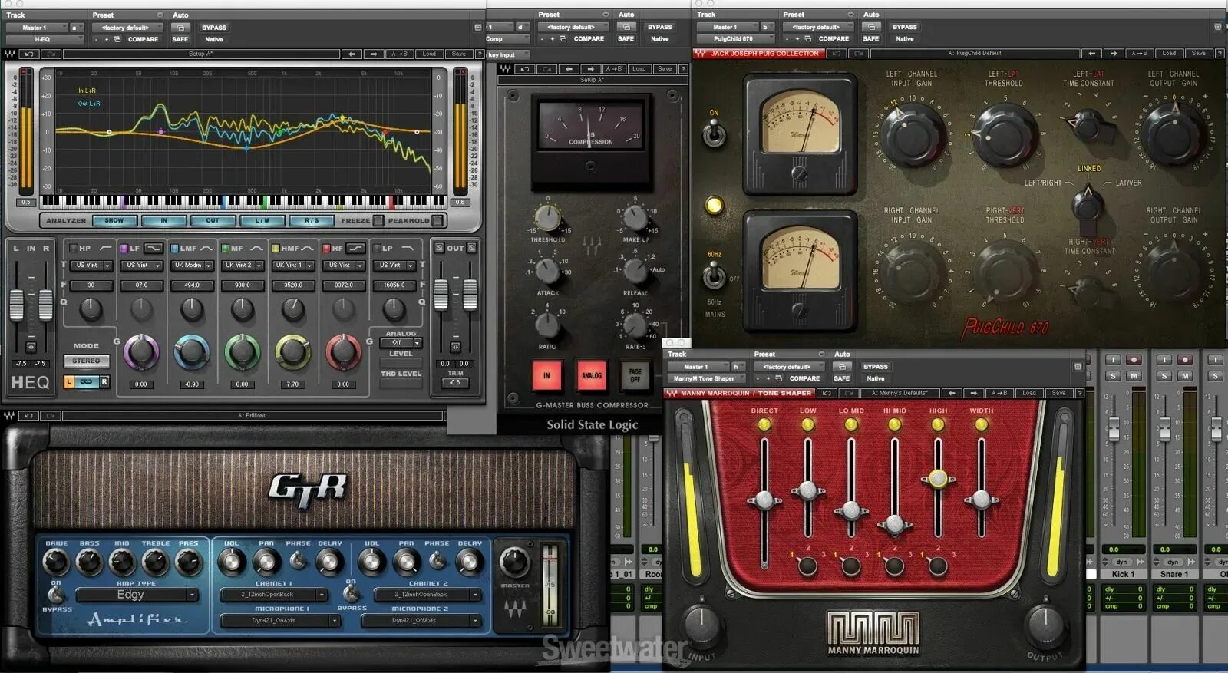The width and height of the screenshot is (1228, 673).
Task: Enable the HP band checkbox in H-EQ
Action: point(74,248)
